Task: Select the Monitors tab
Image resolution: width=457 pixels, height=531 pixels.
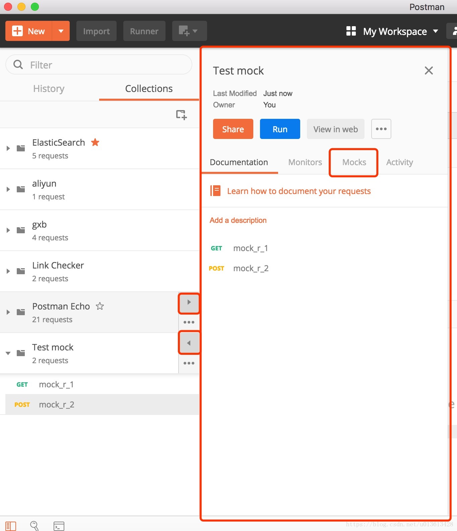Action: pos(305,162)
